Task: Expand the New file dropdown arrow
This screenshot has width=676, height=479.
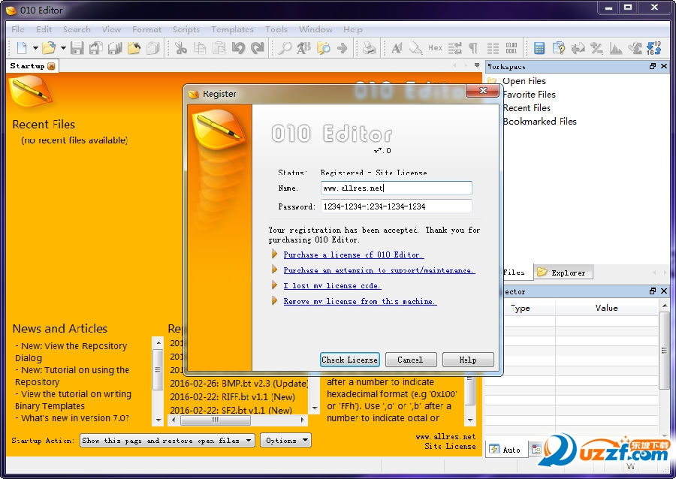Action: click(35, 48)
